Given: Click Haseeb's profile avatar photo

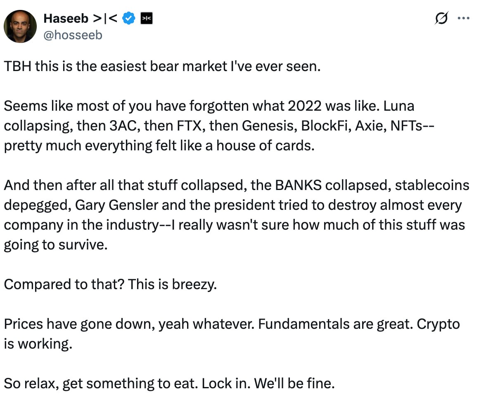Looking at the screenshot, I should [x=20, y=26].
